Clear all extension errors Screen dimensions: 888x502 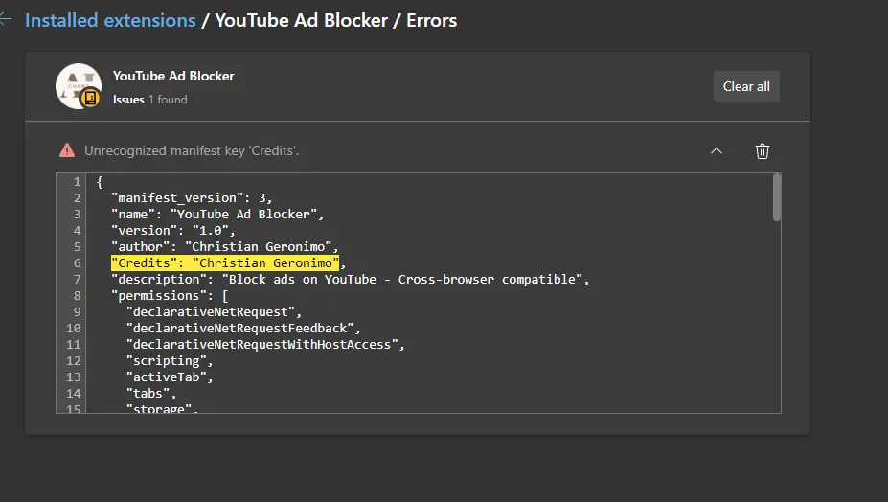(746, 86)
